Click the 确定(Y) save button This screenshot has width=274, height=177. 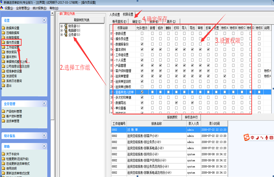click(x=137, y=22)
